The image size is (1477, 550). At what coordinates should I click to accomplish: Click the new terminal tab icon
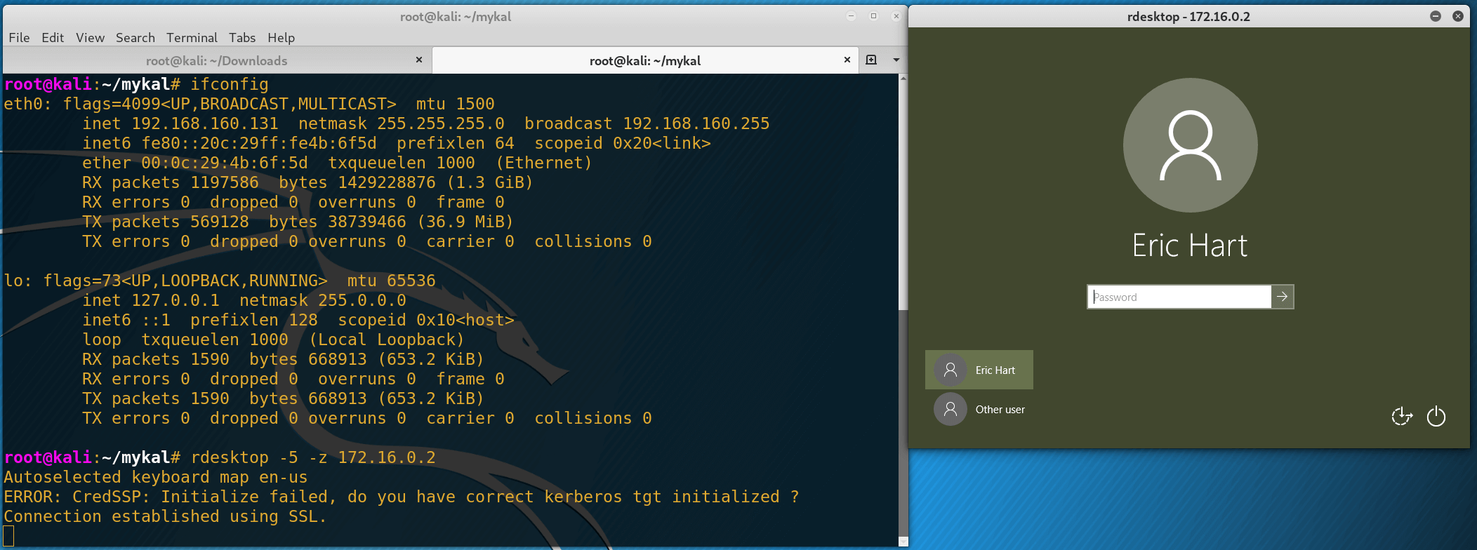[871, 60]
